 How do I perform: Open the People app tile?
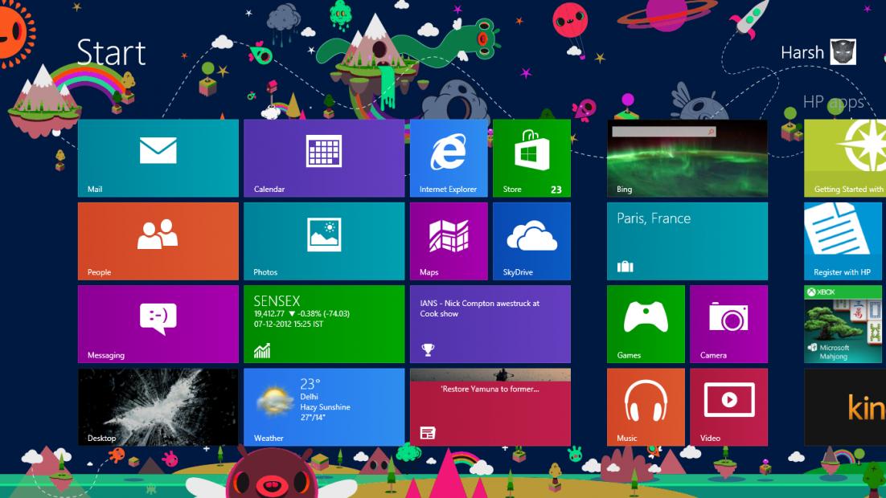pyautogui.click(x=158, y=241)
